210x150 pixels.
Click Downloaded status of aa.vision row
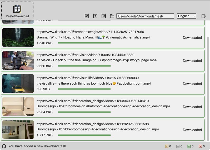[x=192, y=61]
